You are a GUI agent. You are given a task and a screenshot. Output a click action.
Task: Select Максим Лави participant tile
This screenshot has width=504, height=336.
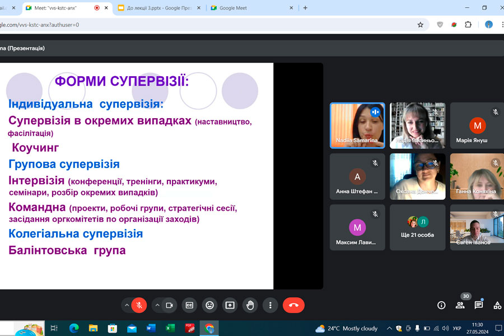coord(357,227)
